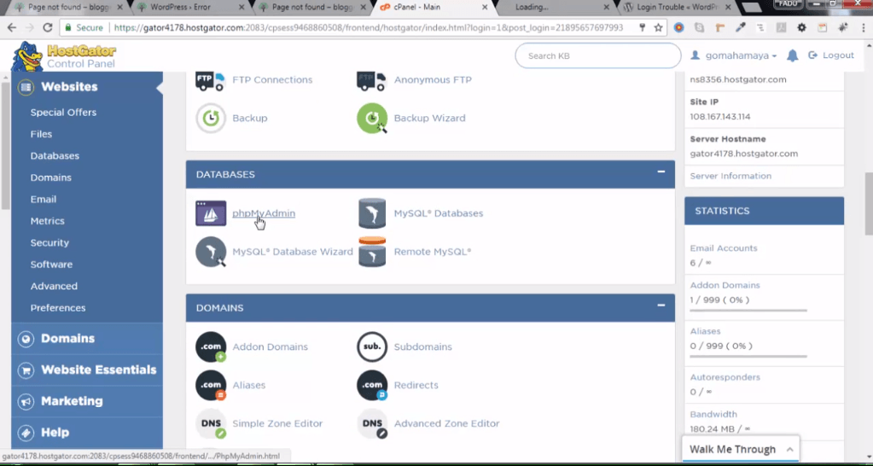The width and height of the screenshot is (873, 466).
Task: Select Domains sub-item in Websites sidebar
Action: [x=50, y=178]
